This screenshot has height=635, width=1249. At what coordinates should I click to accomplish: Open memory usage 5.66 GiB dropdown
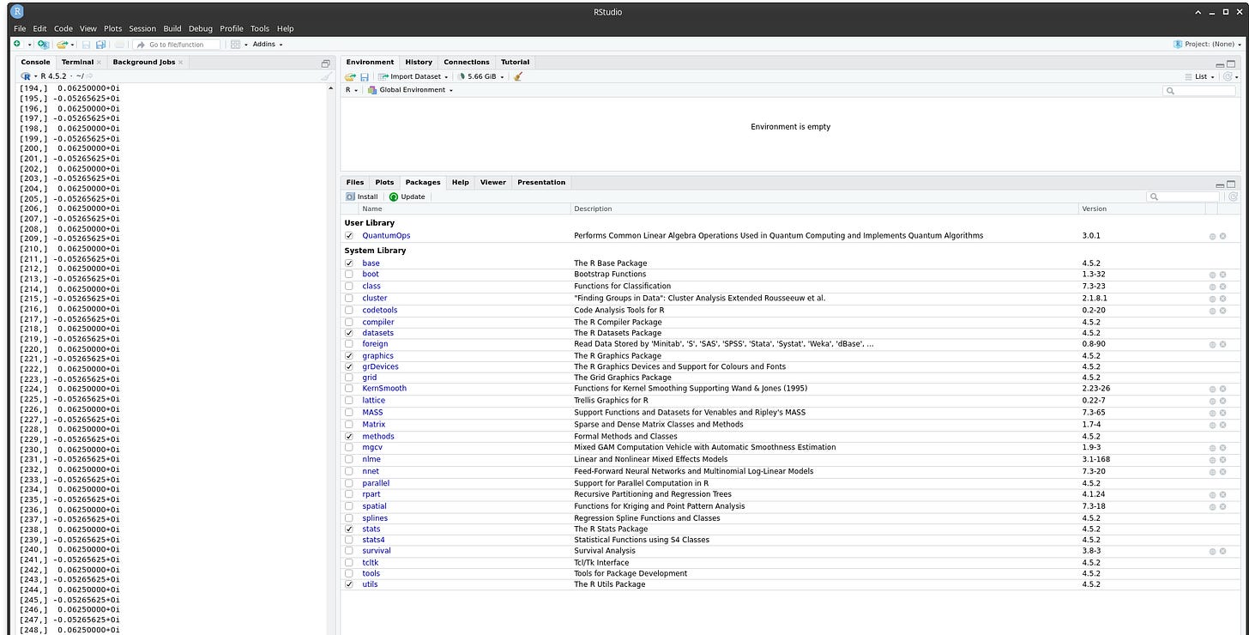tap(481, 76)
